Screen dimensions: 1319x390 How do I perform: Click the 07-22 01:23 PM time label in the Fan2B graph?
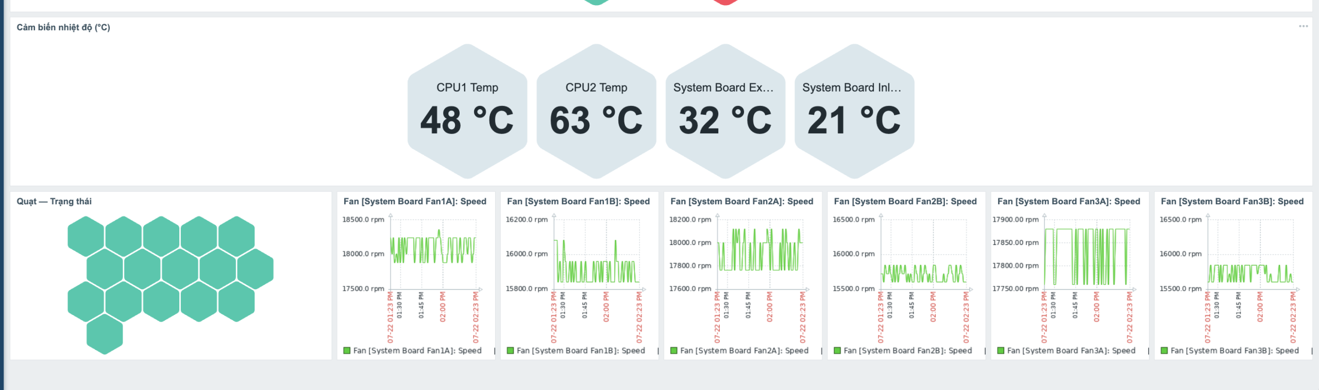tap(881, 317)
